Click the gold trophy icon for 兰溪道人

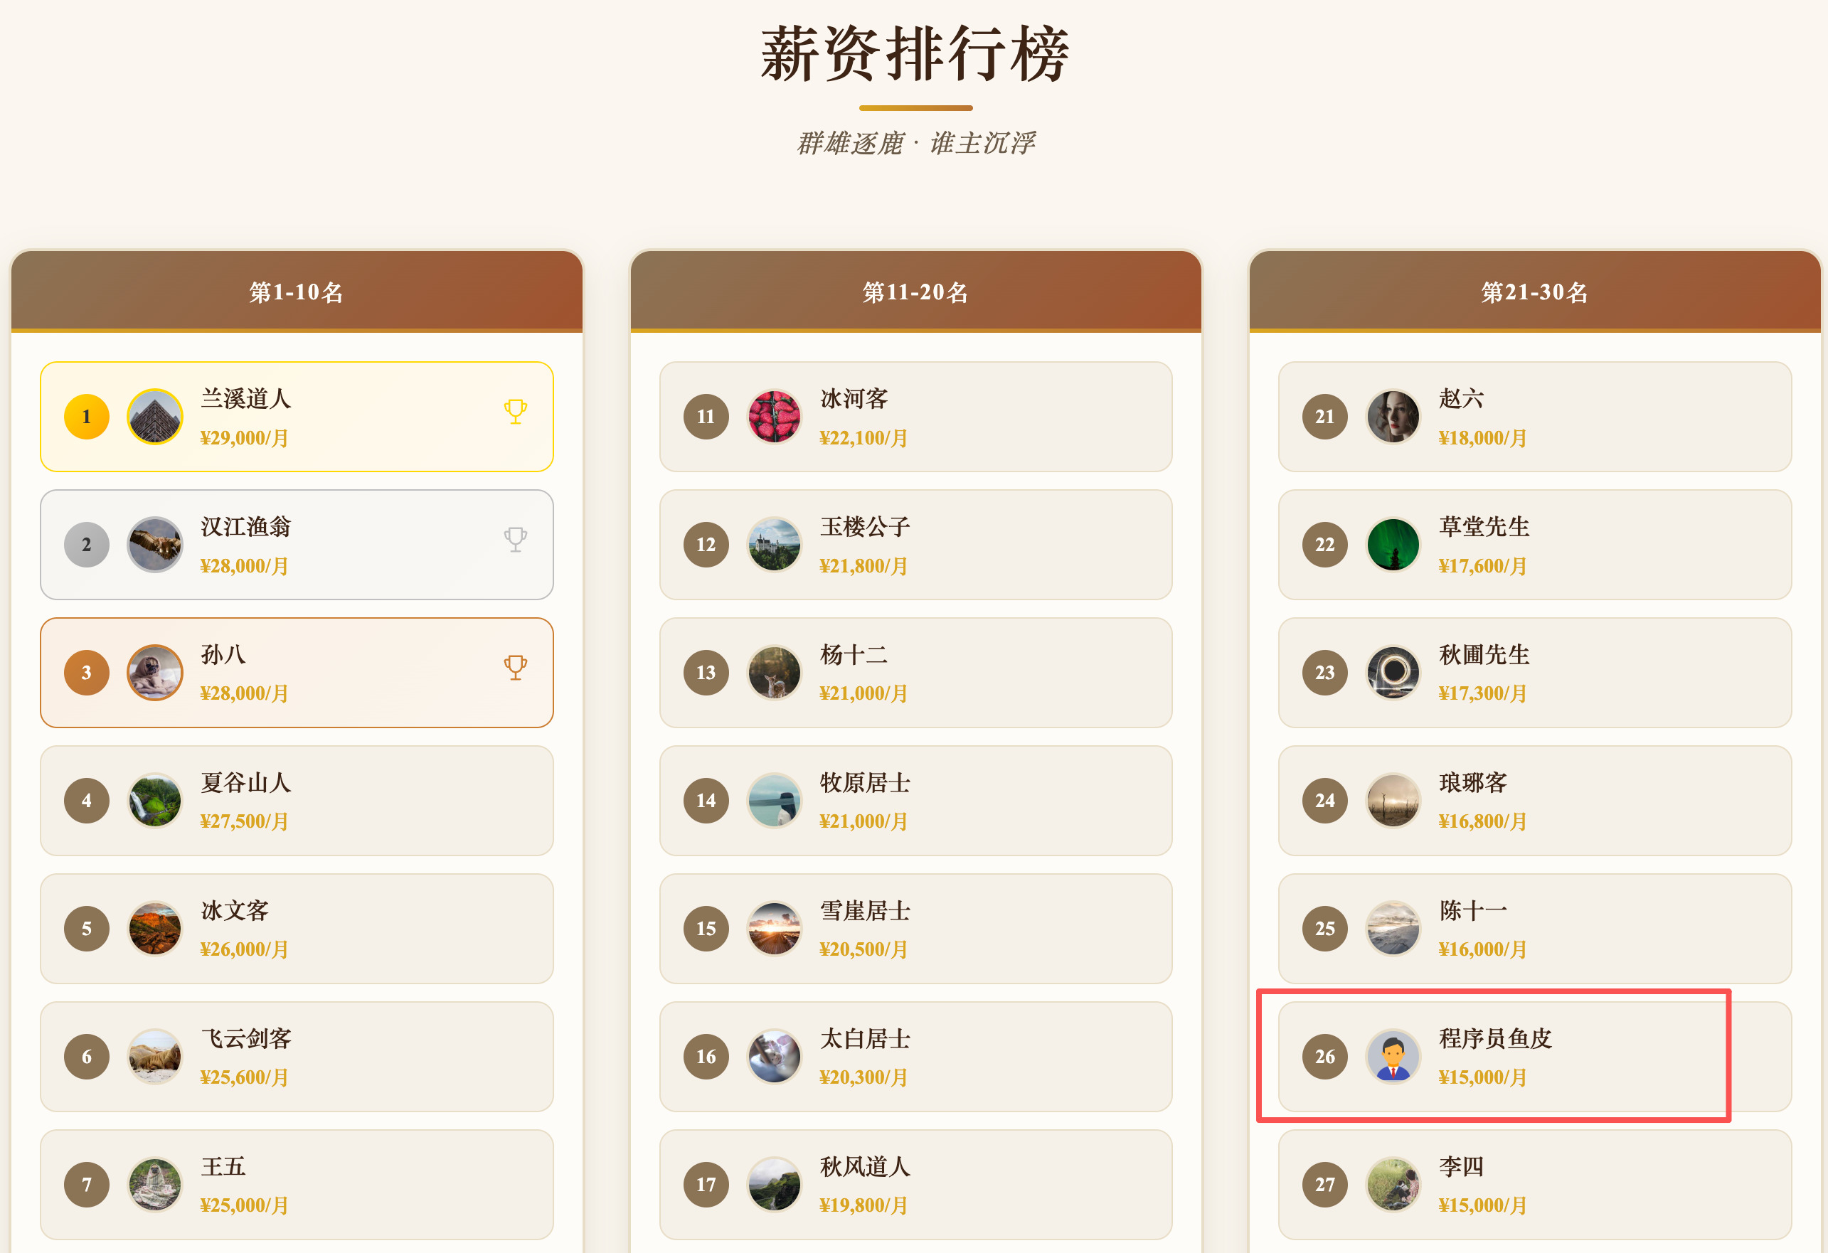pos(515,411)
